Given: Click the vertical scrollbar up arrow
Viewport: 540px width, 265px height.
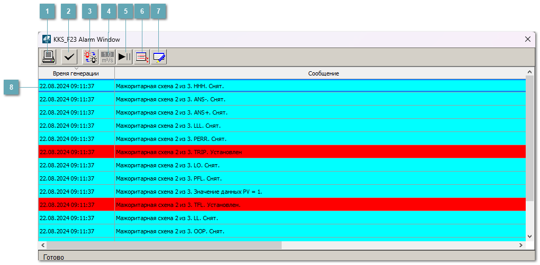Looking at the screenshot, I should [530, 72].
